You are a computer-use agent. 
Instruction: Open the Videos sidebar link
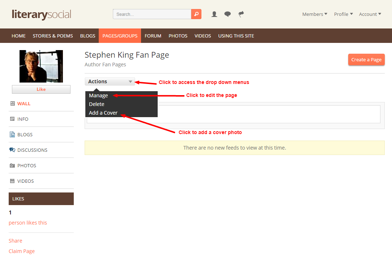coord(26,181)
